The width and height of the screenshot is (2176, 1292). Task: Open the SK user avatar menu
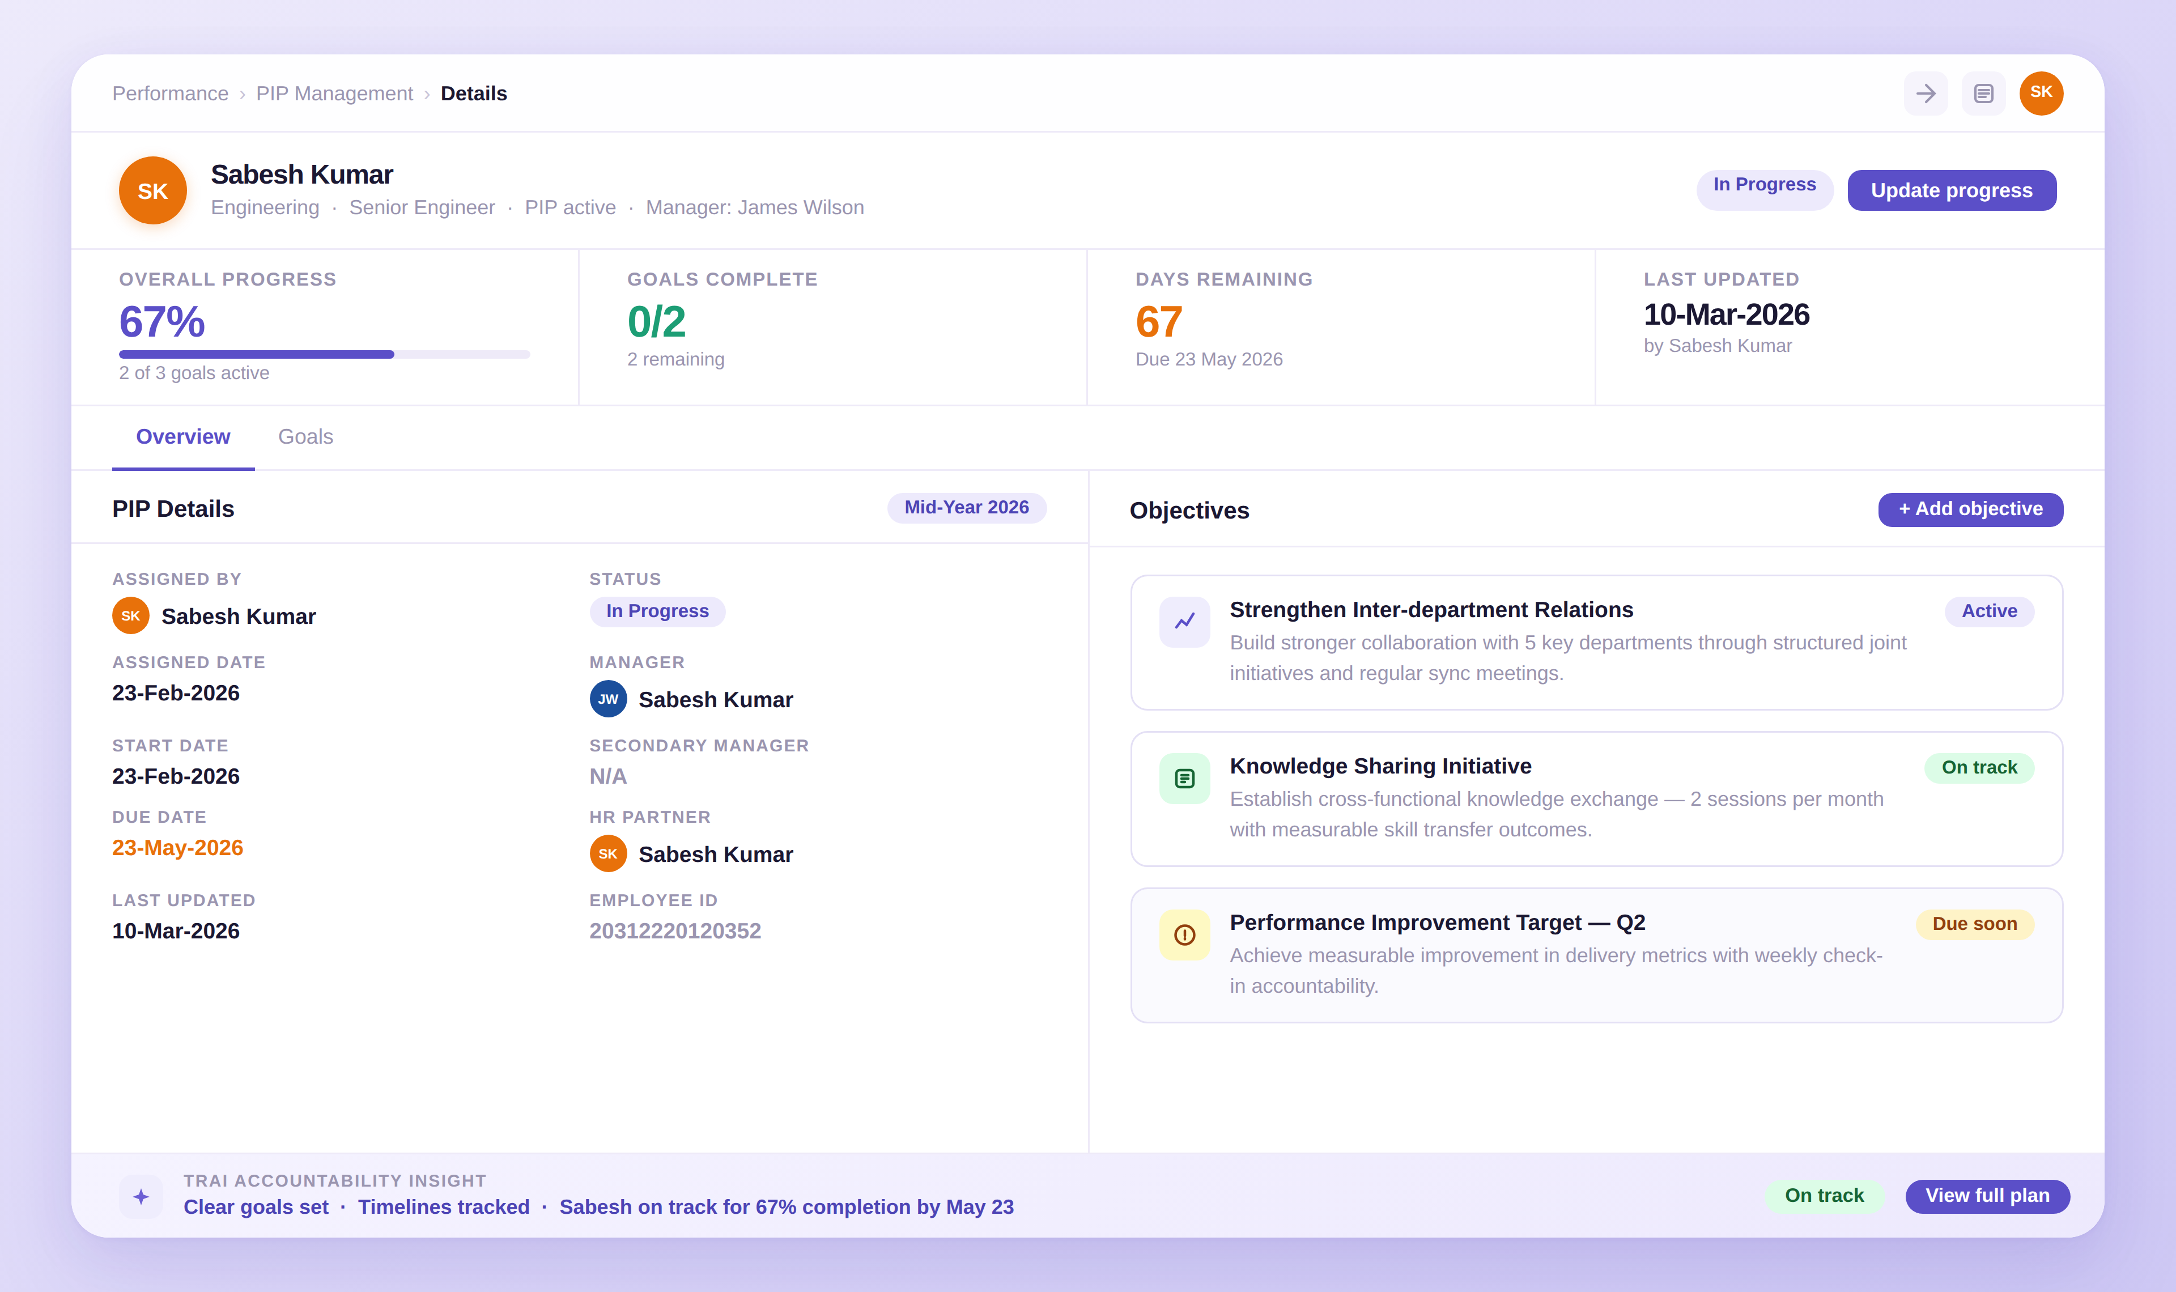pyautogui.click(x=2040, y=93)
